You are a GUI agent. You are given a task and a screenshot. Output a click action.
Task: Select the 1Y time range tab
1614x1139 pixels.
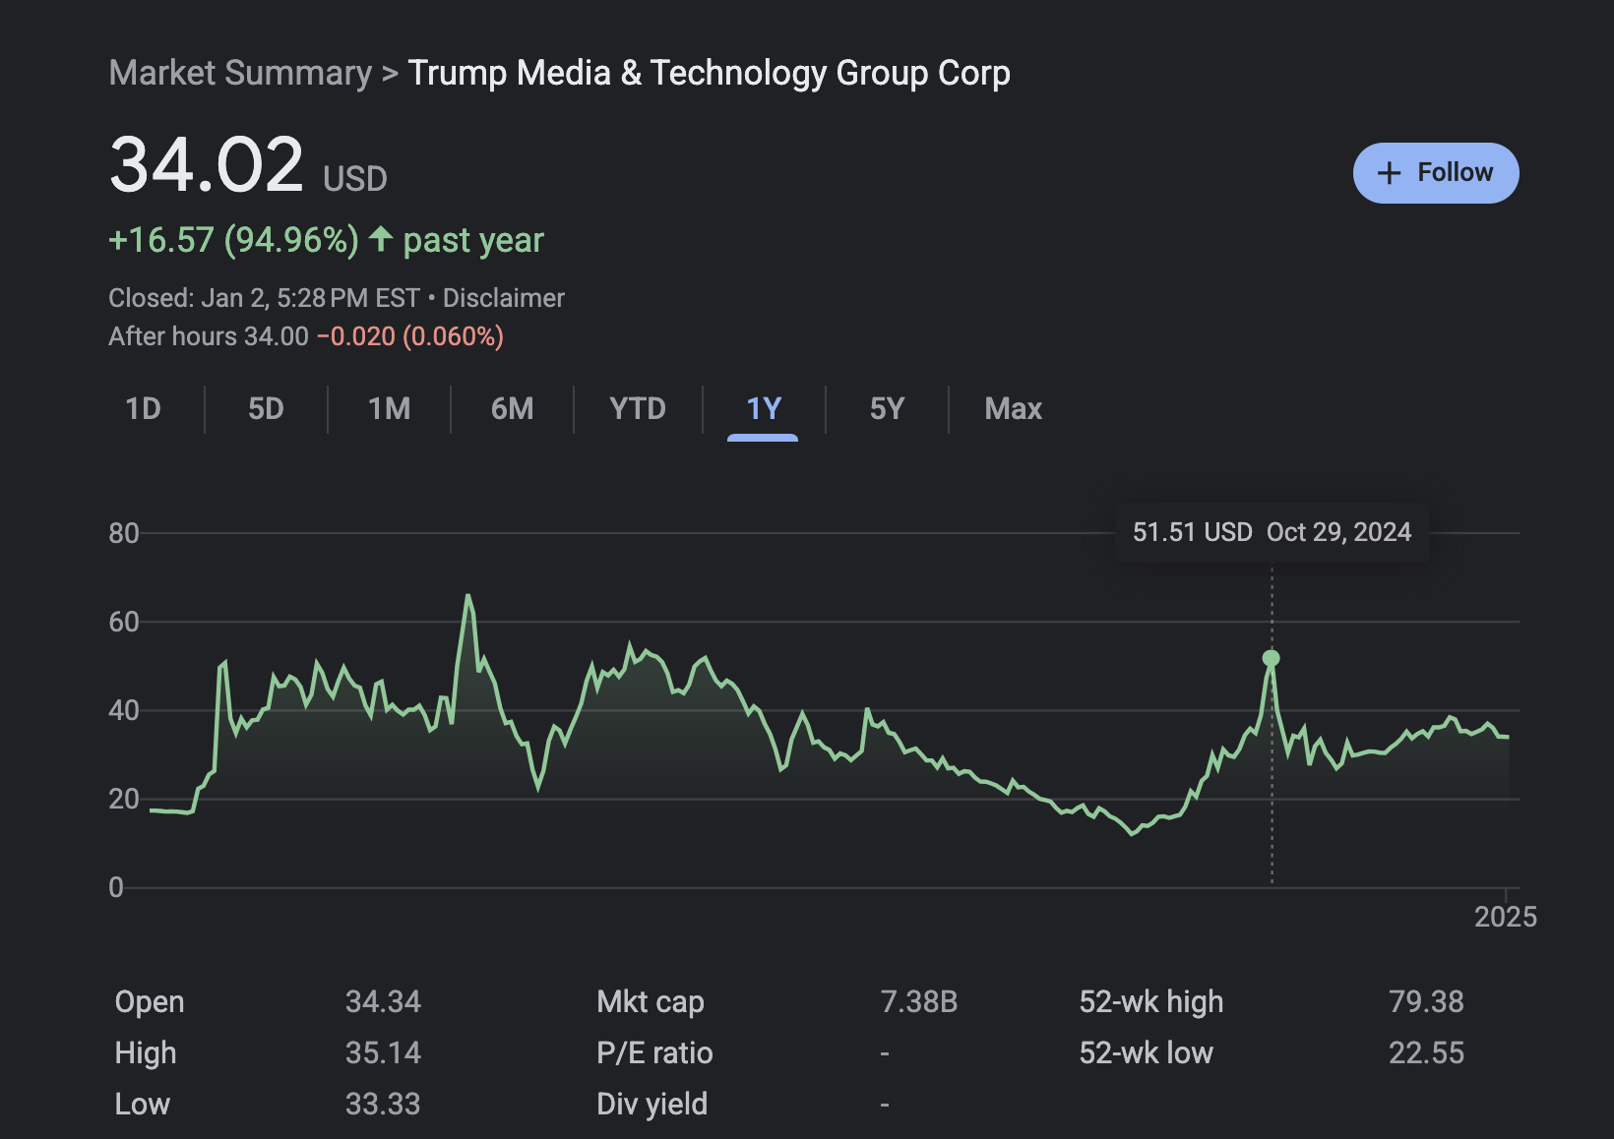pyautogui.click(x=764, y=408)
